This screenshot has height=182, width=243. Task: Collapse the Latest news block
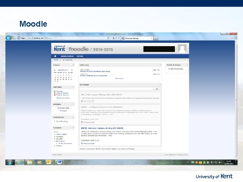[x=160, y=65]
